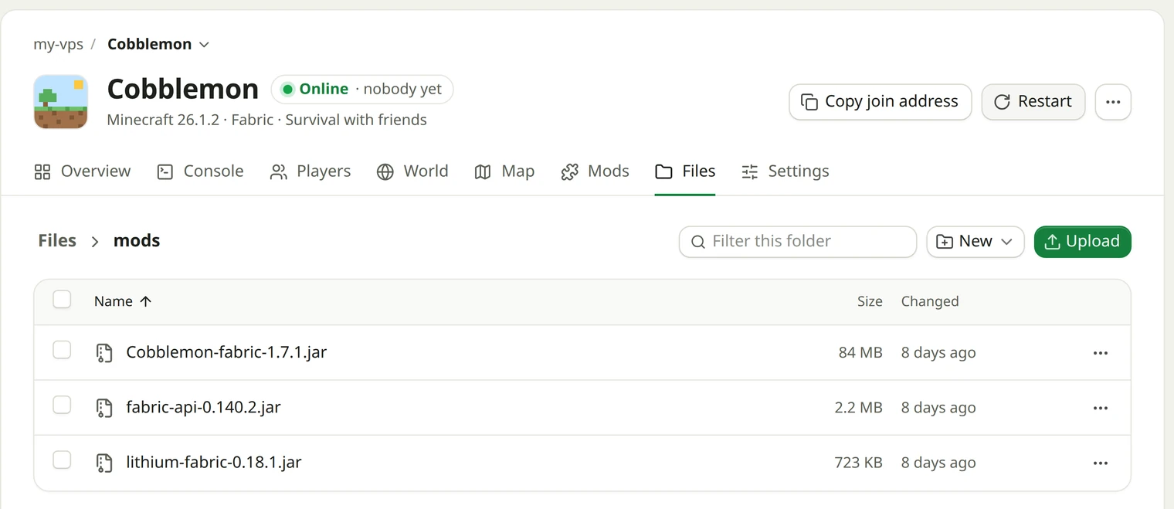
Task: Toggle the select-all files checkbox
Action: (62, 300)
